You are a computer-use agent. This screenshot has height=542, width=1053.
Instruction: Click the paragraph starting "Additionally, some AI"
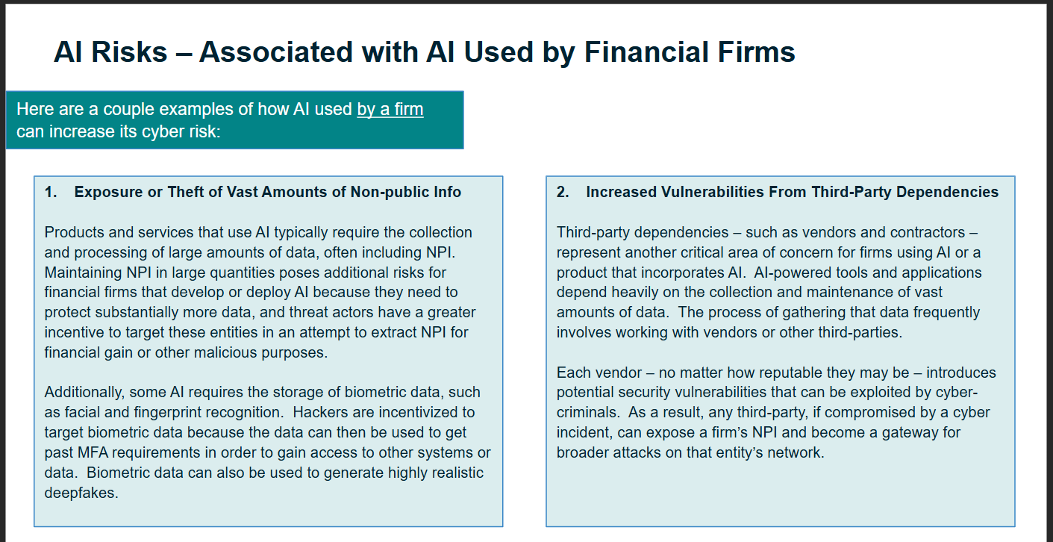coord(268,442)
